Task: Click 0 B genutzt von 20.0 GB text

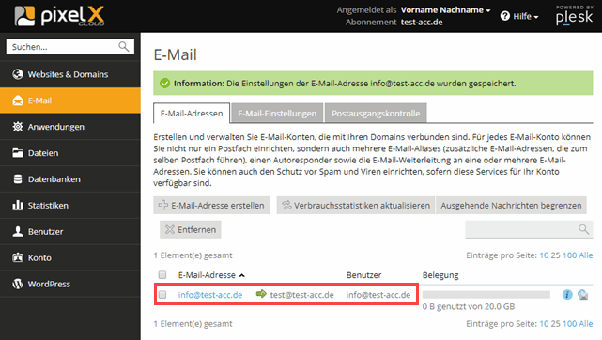Action: coord(469,306)
